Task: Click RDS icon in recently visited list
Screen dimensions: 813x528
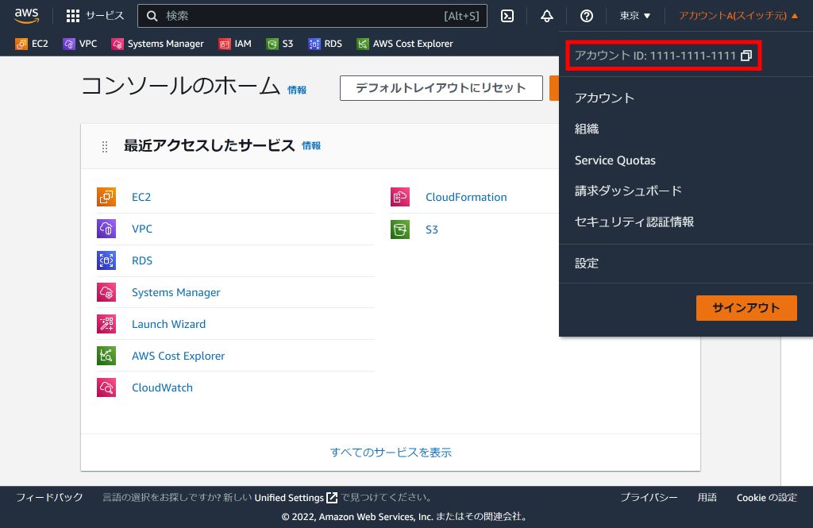Action: pos(106,260)
